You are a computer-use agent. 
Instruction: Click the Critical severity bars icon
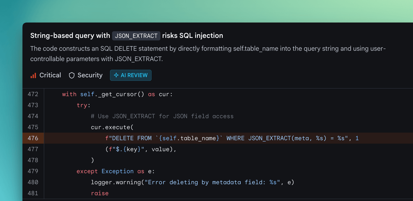pos(33,75)
